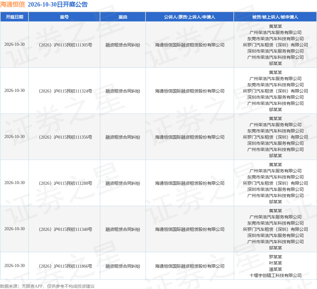Click 所罗门汽车租赁（深圳）有限公司 in the 111356 row
The height and width of the screenshot is (289, 317).
[275, 137]
